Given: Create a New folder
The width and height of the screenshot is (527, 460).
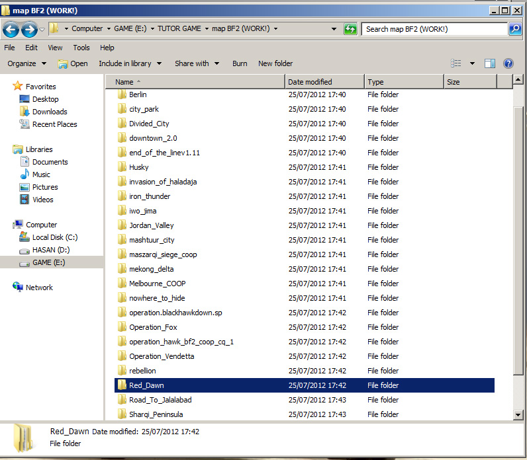Looking at the screenshot, I should click(x=275, y=63).
